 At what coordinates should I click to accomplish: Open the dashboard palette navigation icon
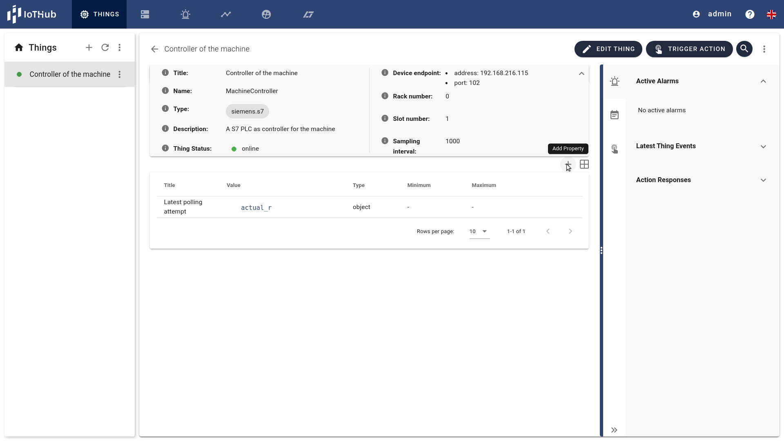[x=266, y=14]
